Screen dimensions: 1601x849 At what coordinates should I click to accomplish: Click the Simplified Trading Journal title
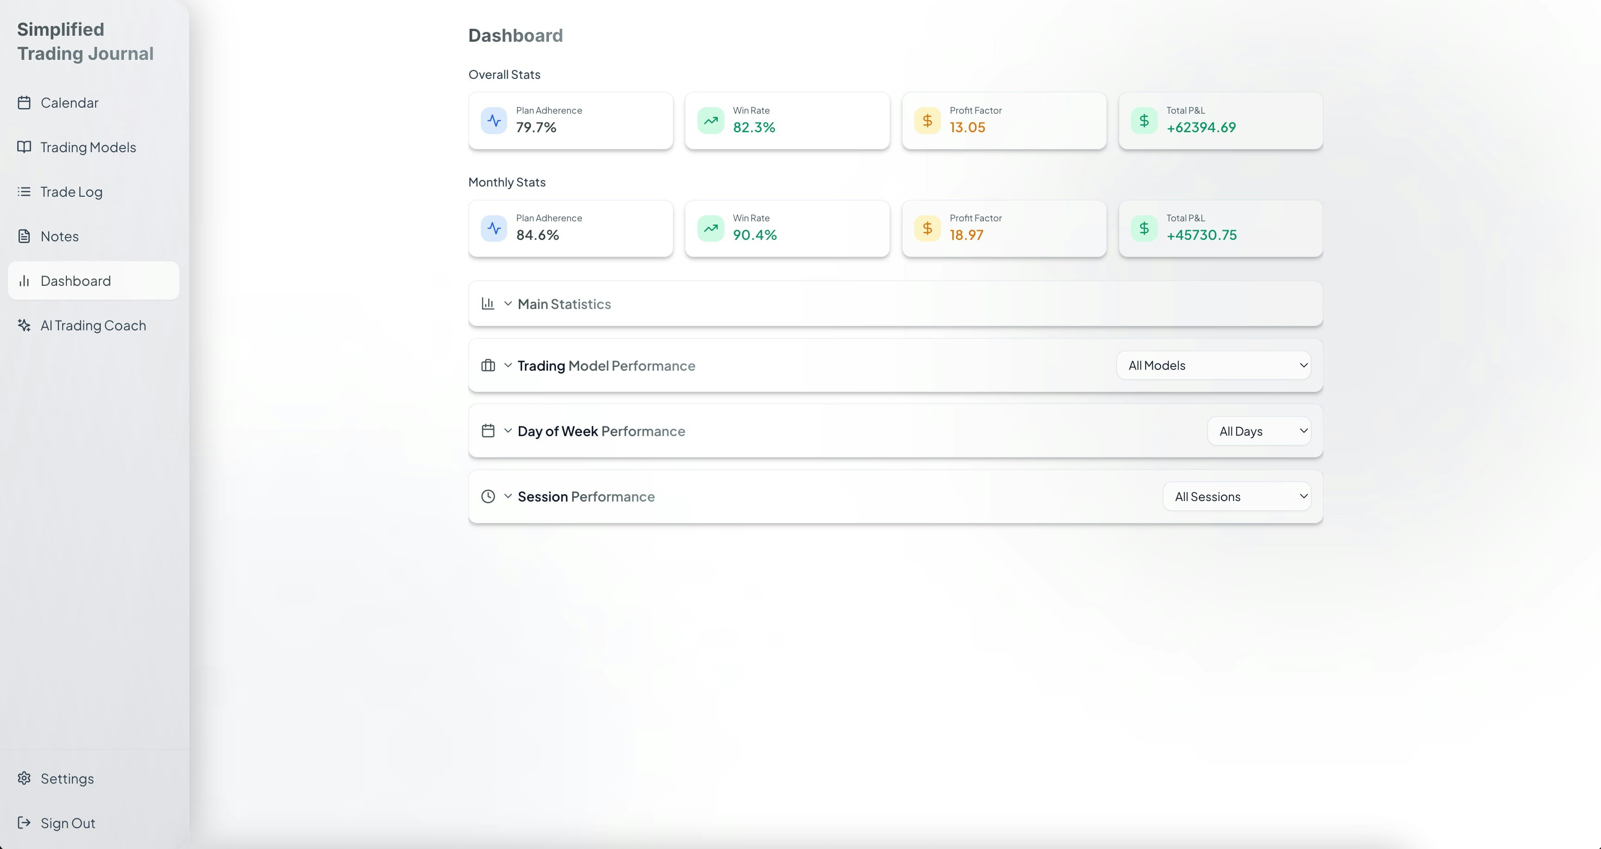coord(85,41)
